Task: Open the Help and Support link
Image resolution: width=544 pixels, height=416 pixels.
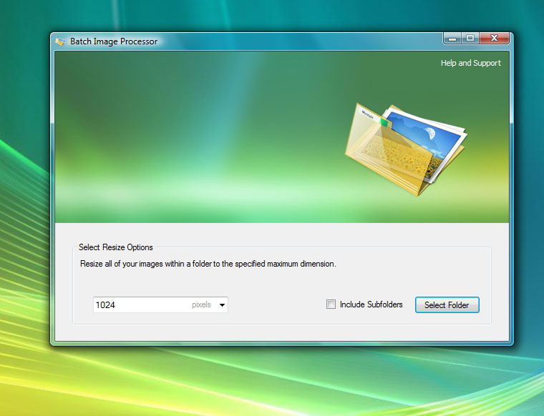Action: [x=471, y=63]
